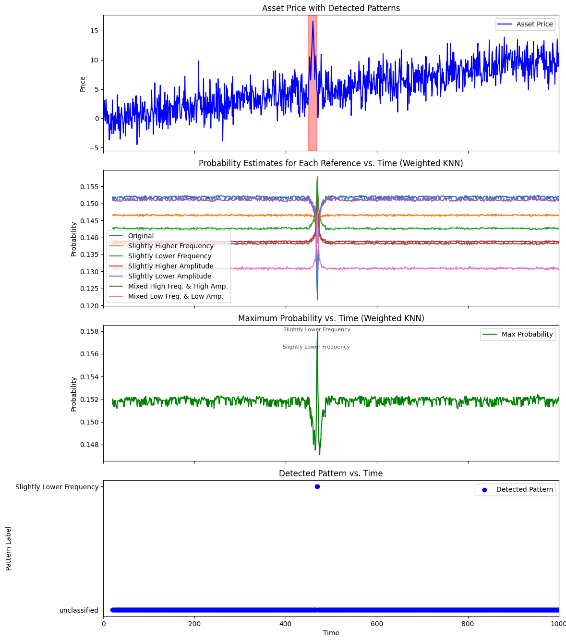Viewport: 566px width, 641px height.
Task: Select the 600 tick on Time axis
Action: 377,624
